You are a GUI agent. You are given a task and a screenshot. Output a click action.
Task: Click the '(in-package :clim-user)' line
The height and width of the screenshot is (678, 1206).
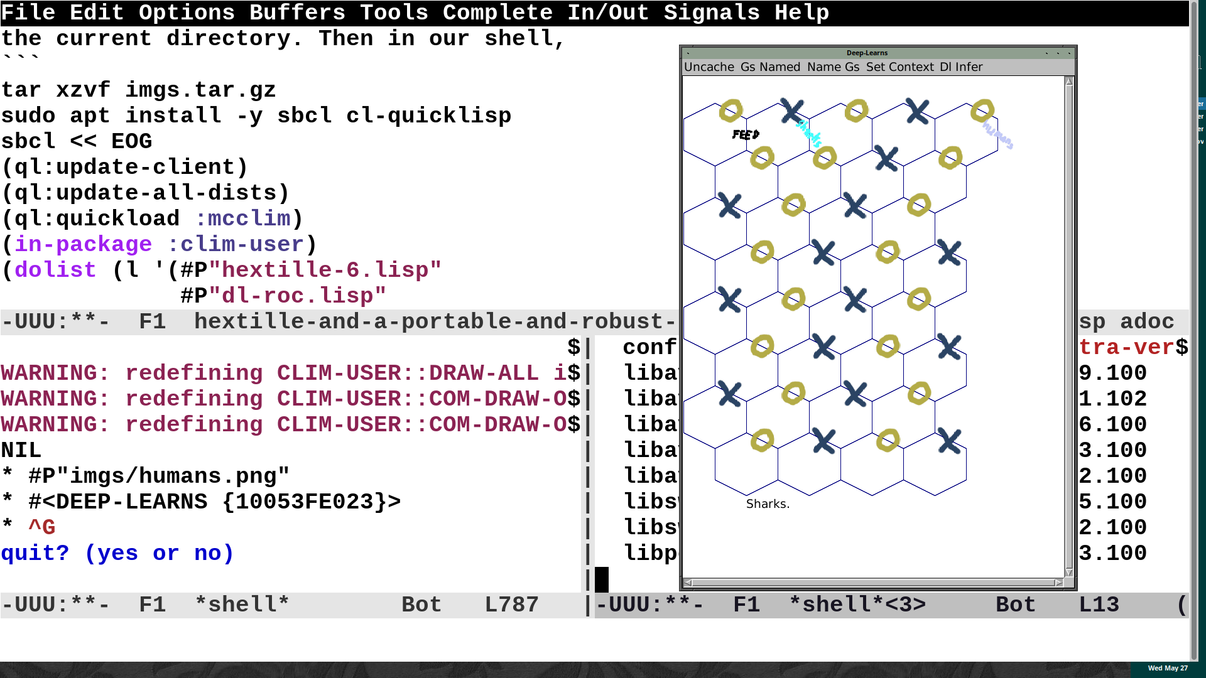point(160,244)
